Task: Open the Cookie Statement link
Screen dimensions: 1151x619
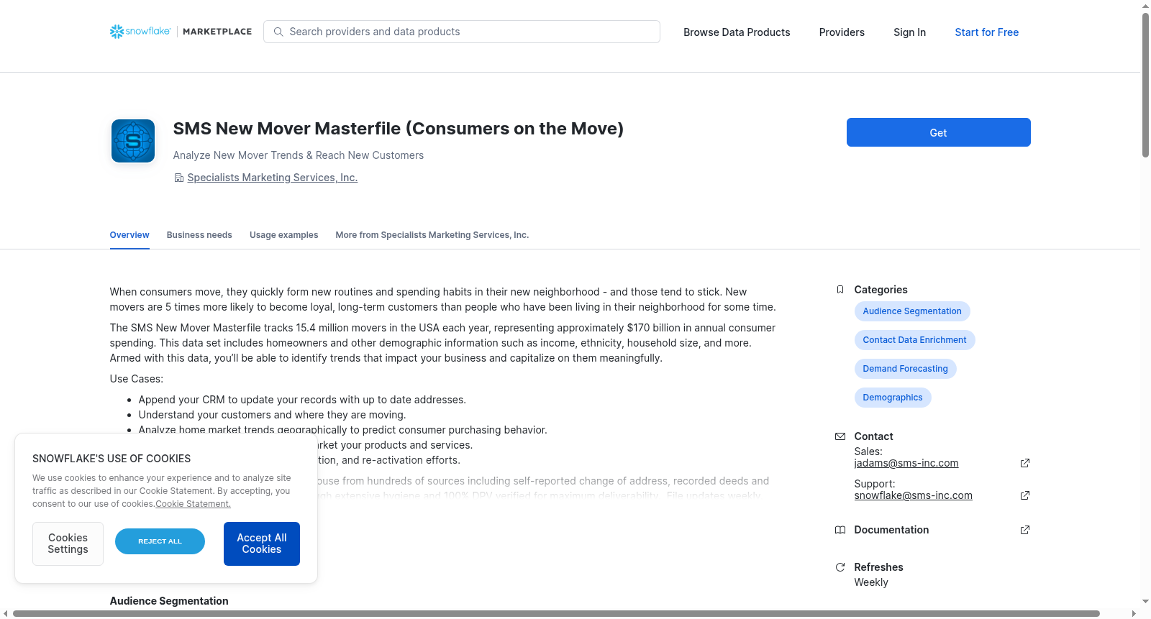Action: tap(193, 504)
